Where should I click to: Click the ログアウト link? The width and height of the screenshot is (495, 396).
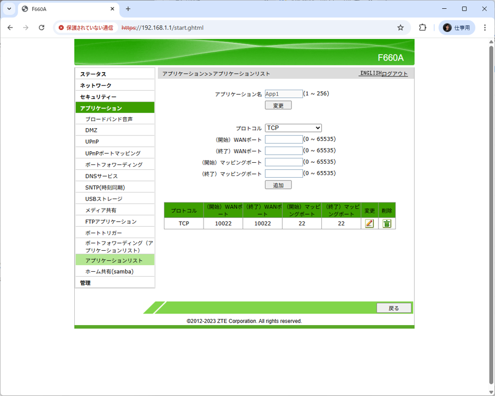pyautogui.click(x=395, y=74)
